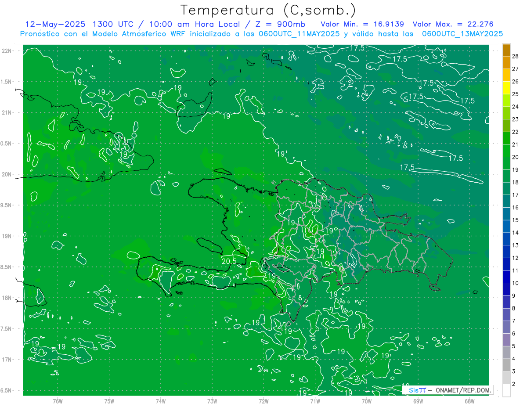Viewport: 527px width, 407px height.
Task: Click the '20N' latitude axis label
Action: (x=7, y=174)
